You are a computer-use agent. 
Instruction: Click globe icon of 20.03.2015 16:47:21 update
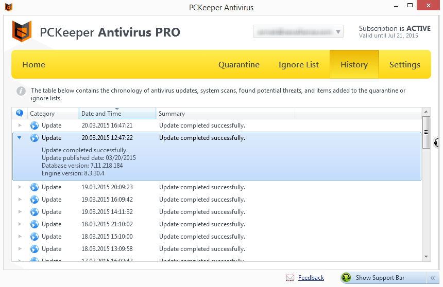click(35, 125)
